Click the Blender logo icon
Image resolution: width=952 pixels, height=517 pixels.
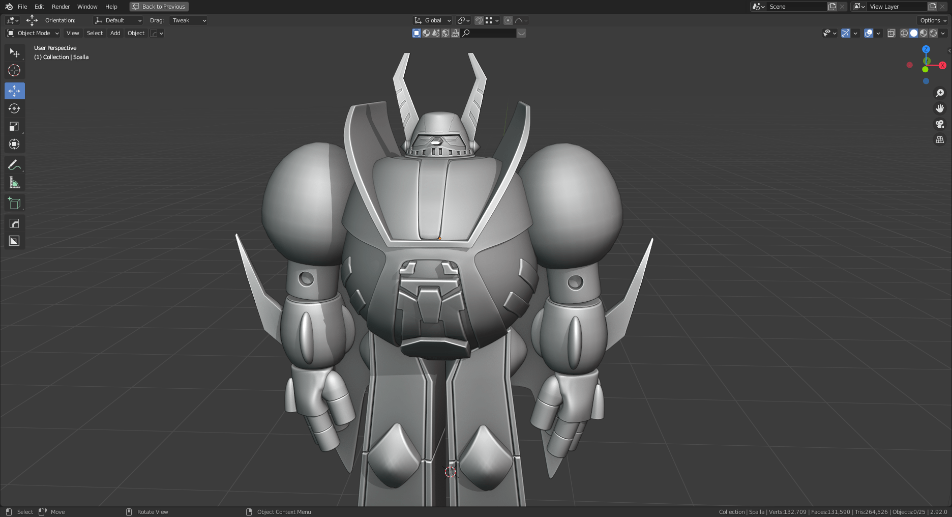[9, 7]
